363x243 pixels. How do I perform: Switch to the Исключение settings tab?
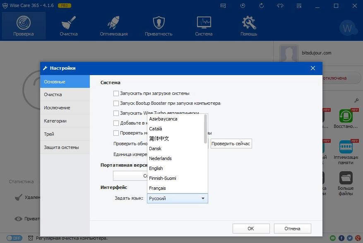(65, 108)
